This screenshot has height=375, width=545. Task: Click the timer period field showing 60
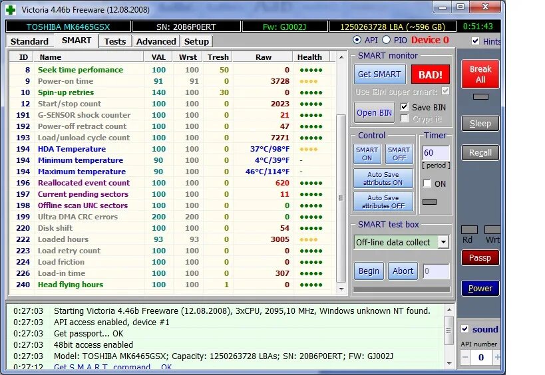click(x=436, y=153)
